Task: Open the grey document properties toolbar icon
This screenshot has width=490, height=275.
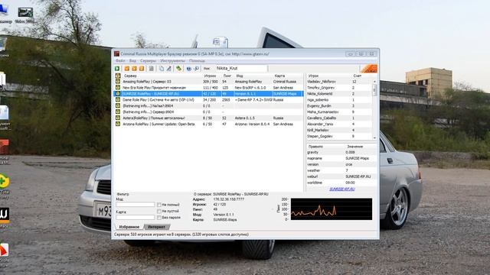Action: (x=152, y=69)
